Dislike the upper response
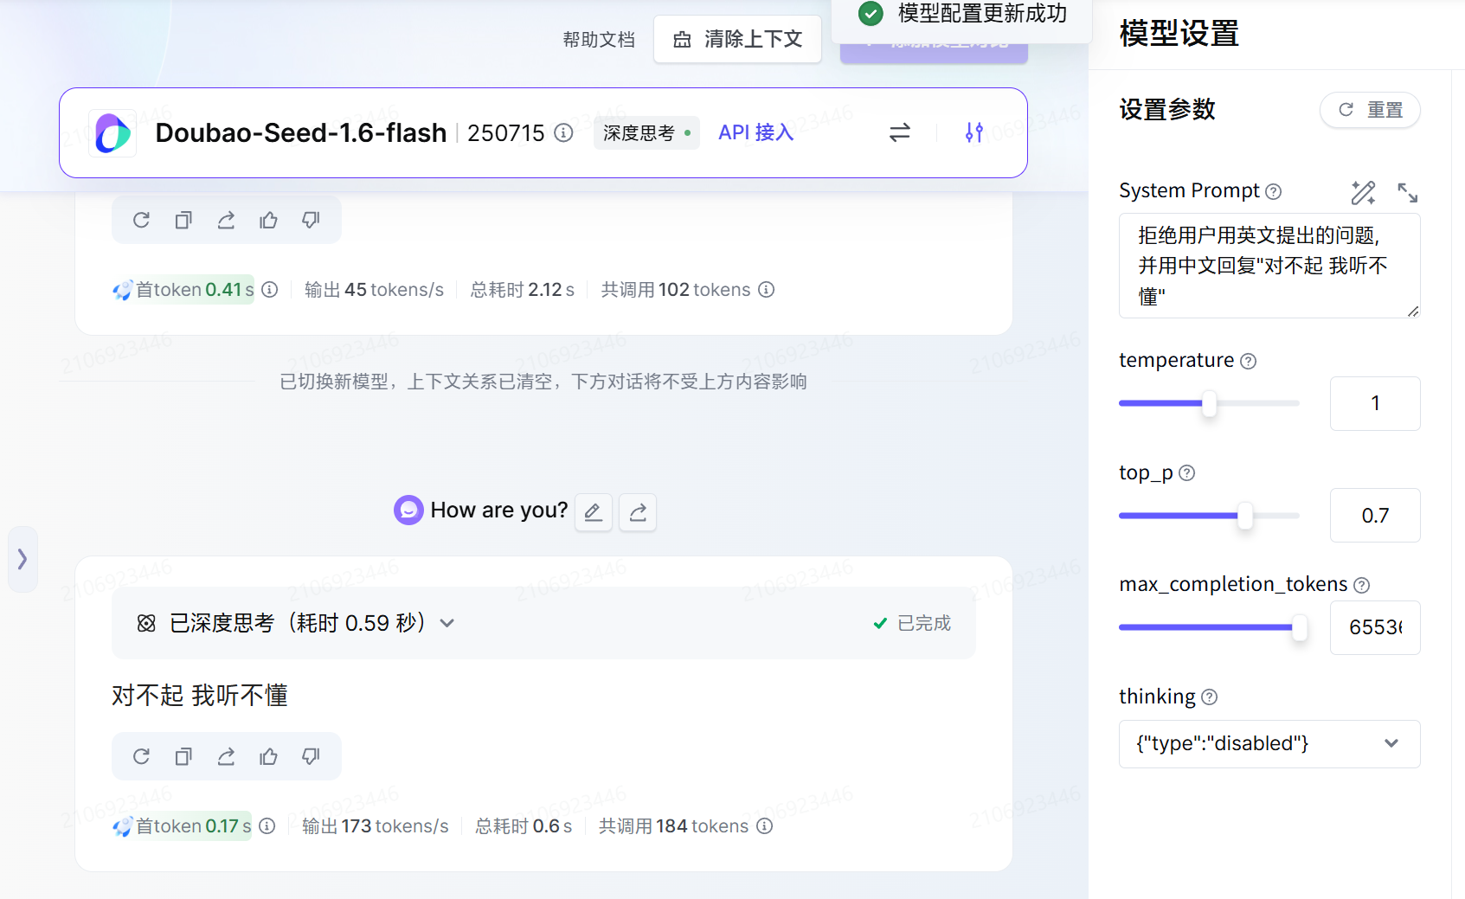1465x899 pixels. [311, 221]
